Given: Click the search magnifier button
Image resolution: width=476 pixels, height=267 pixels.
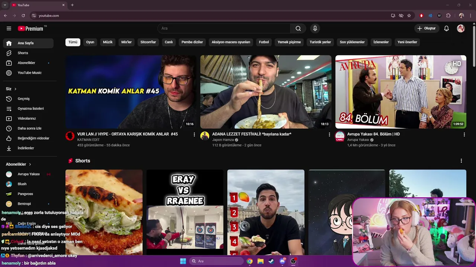Looking at the screenshot, I should pyautogui.click(x=298, y=29).
